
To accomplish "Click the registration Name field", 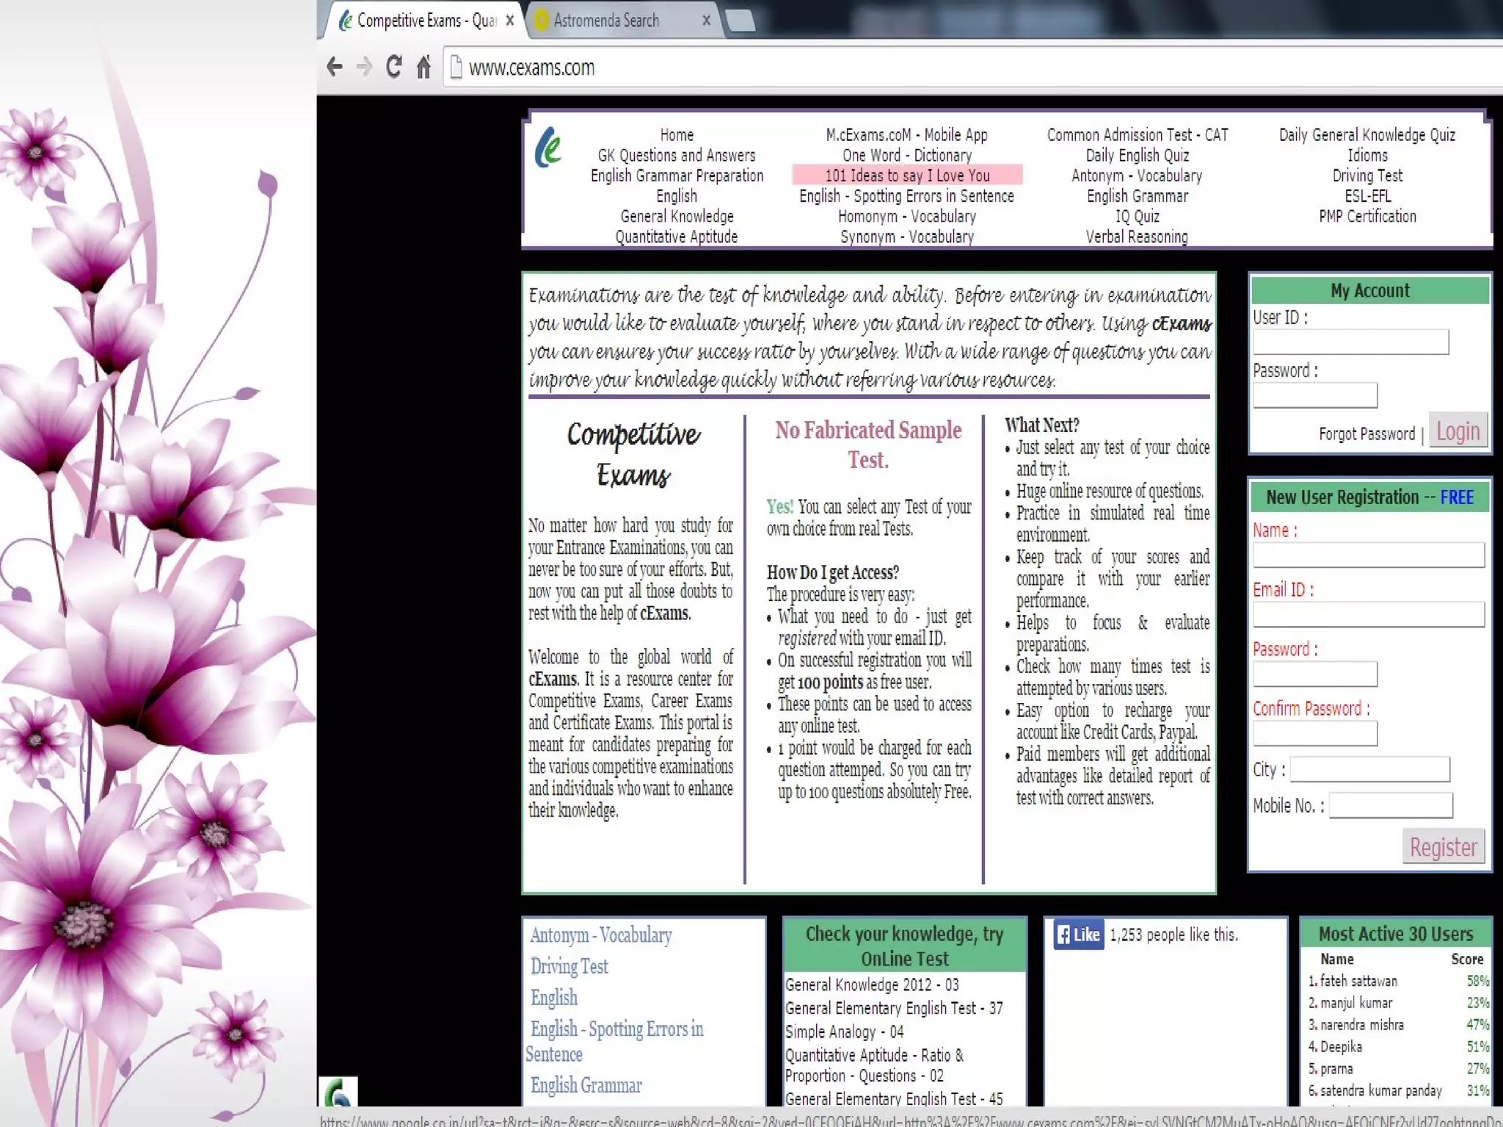I will [x=1368, y=555].
